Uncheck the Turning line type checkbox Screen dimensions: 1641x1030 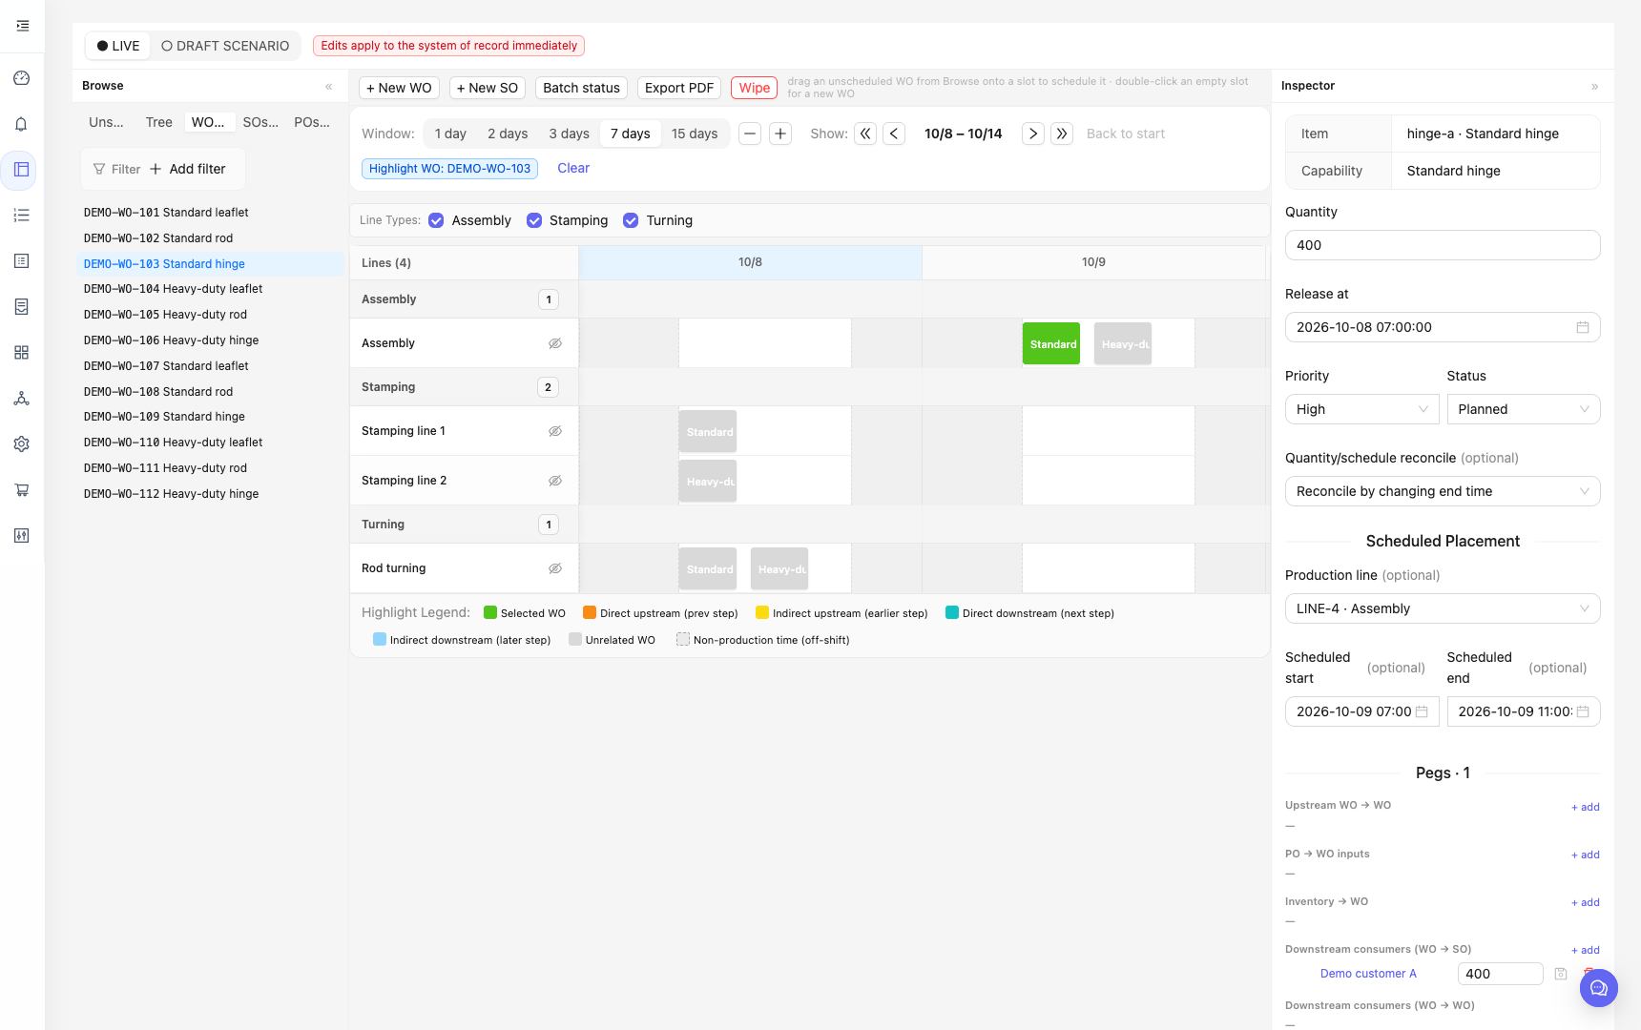point(631,220)
